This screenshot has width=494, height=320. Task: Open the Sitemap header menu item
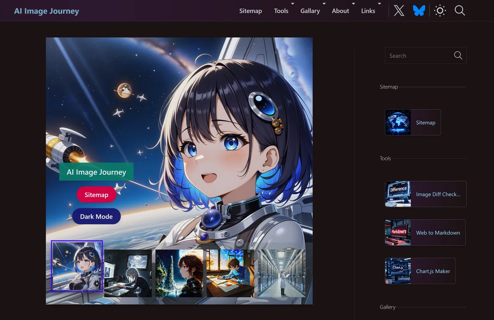[x=251, y=11]
